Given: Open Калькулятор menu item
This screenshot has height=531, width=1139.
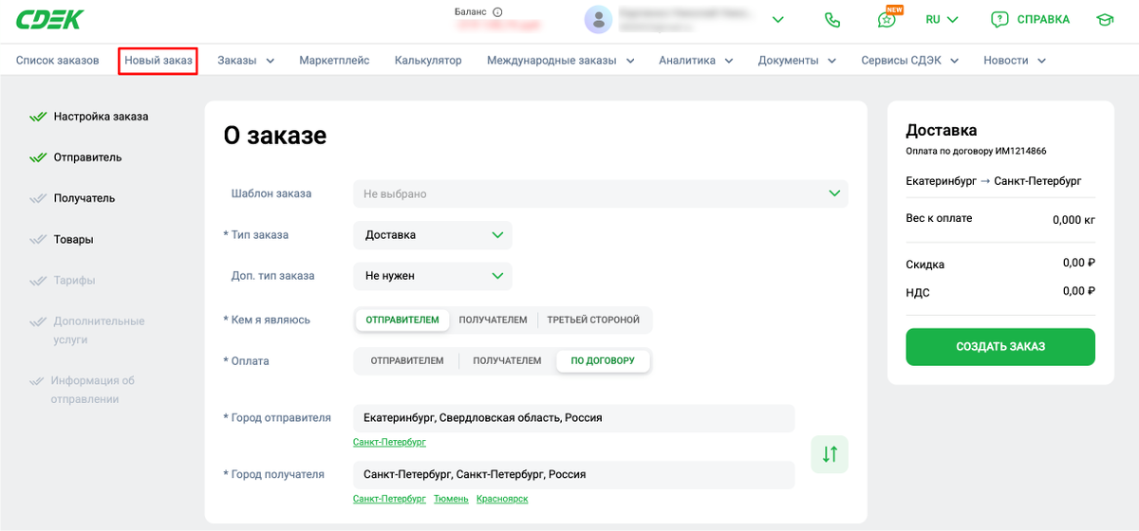Looking at the screenshot, I should point(428,60).
